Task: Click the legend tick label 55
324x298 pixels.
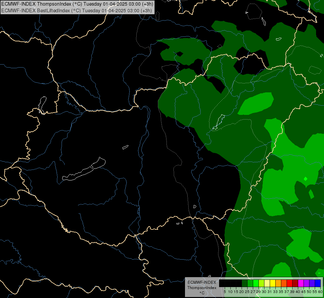Action: tap(315, 292)
